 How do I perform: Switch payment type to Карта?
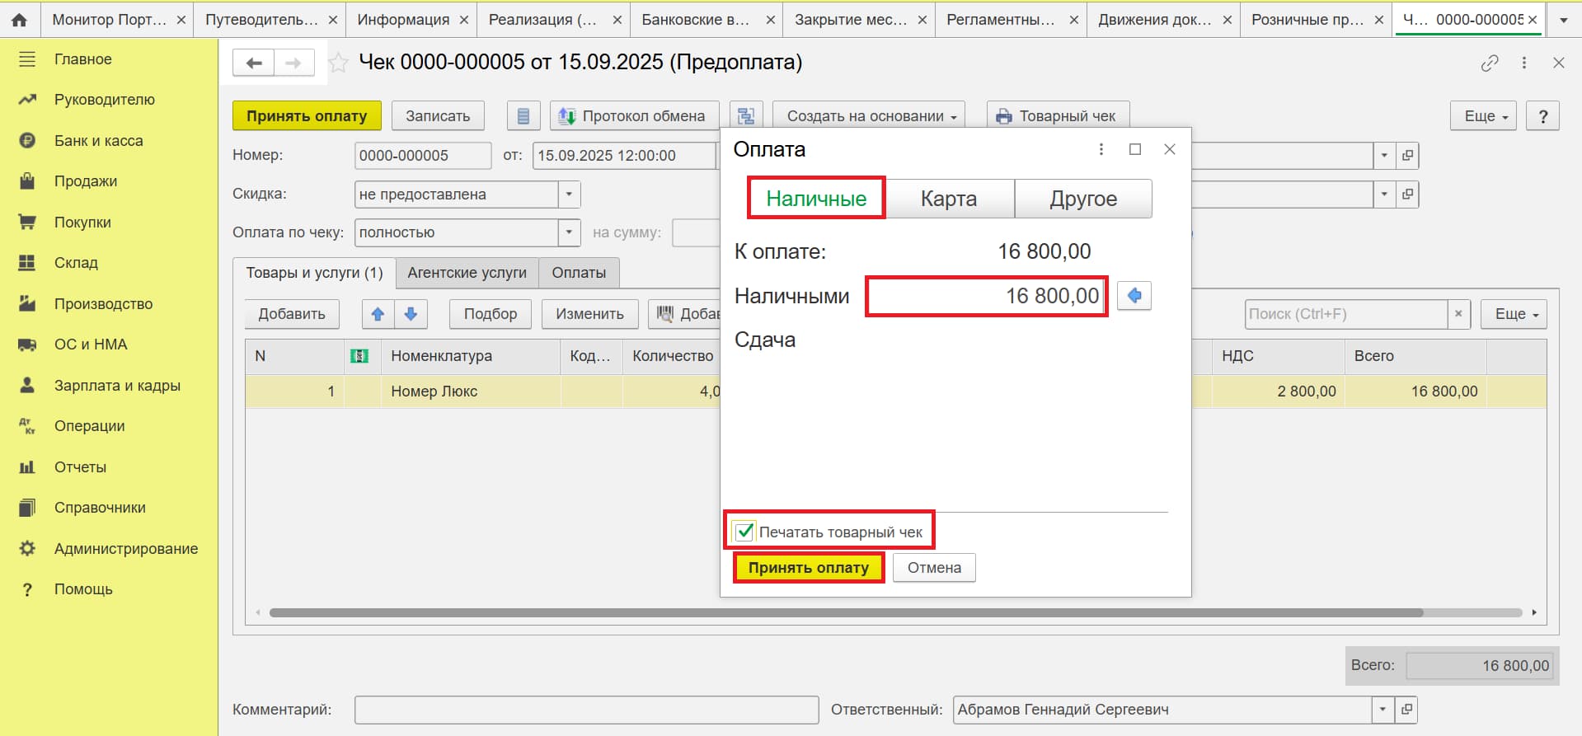pyautogui.click(x=949, y=199)
